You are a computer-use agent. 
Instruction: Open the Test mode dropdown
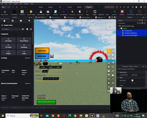pyautogui.click(x=6, y=7)
